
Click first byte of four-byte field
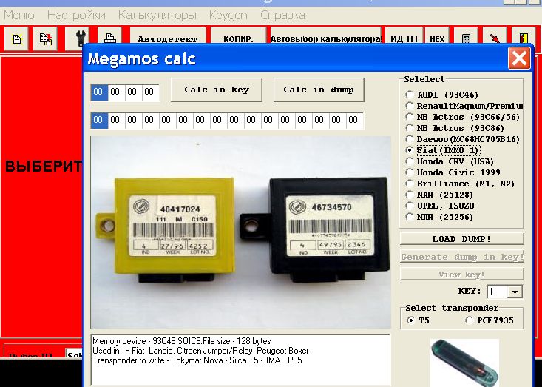99,92
